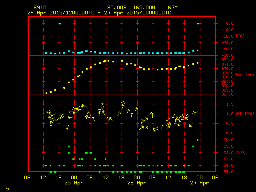This screenshot has height=192, width=256.
Task: Select the 25 Apr date marker
Action: pyautogui.click(x=74, y=183)
